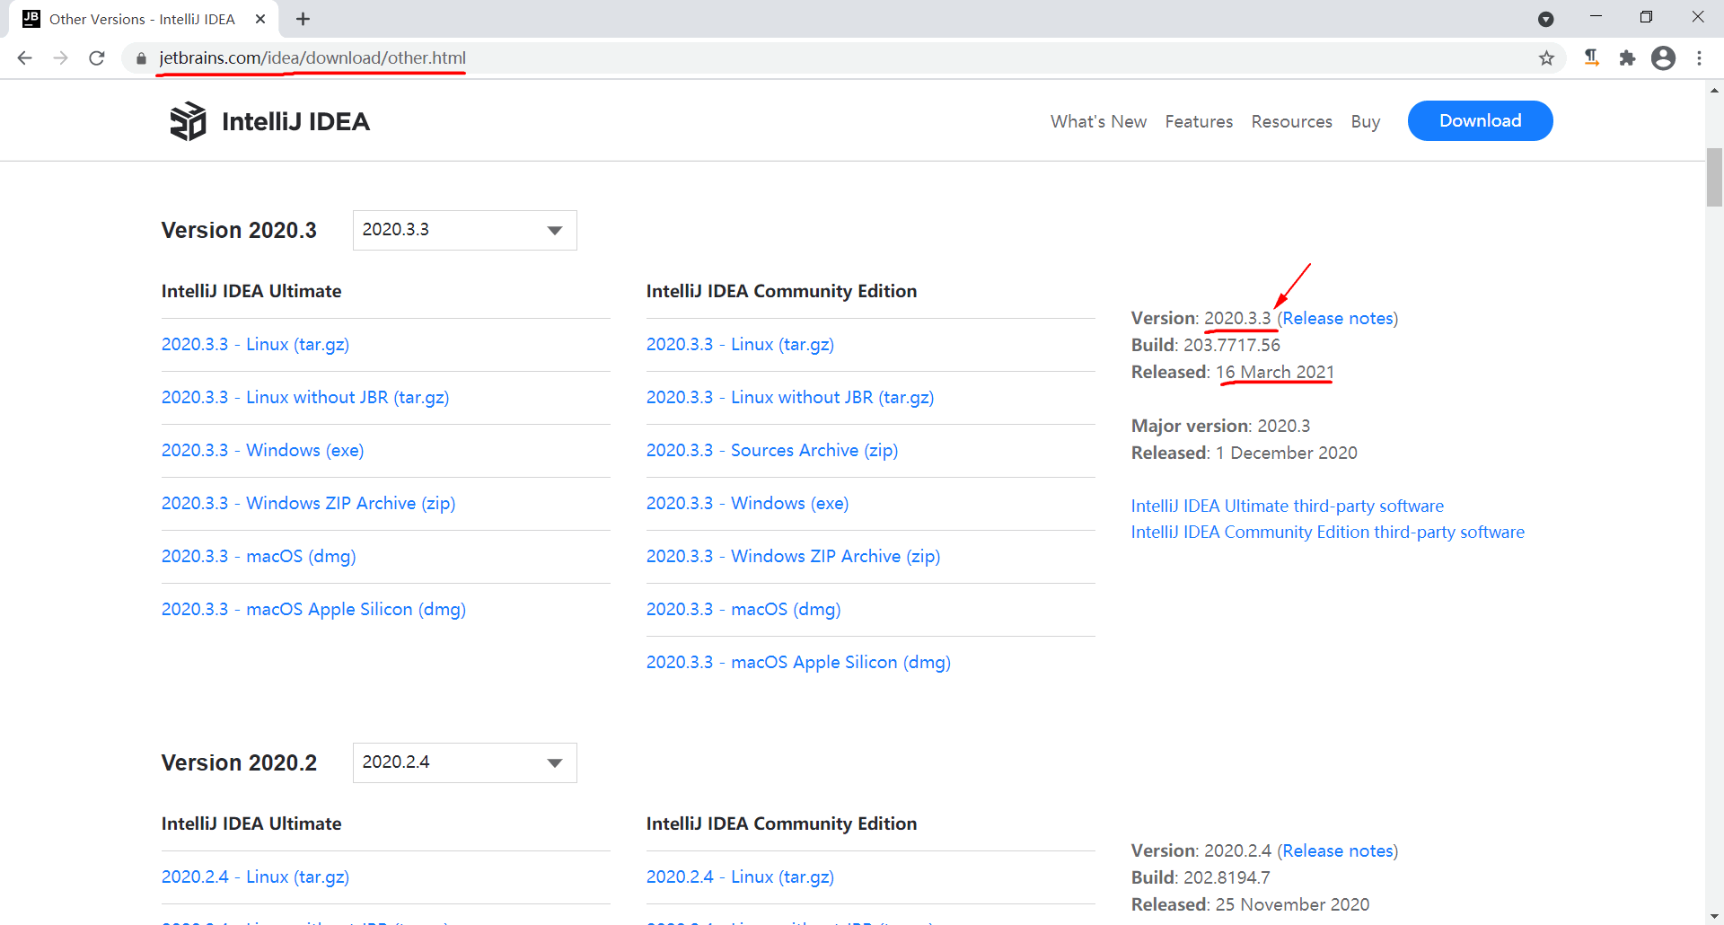This screenshot has width=1724, height=925.
Task: Restore down the browser window
Action: pyautogui.click(x=1646, y=17)
